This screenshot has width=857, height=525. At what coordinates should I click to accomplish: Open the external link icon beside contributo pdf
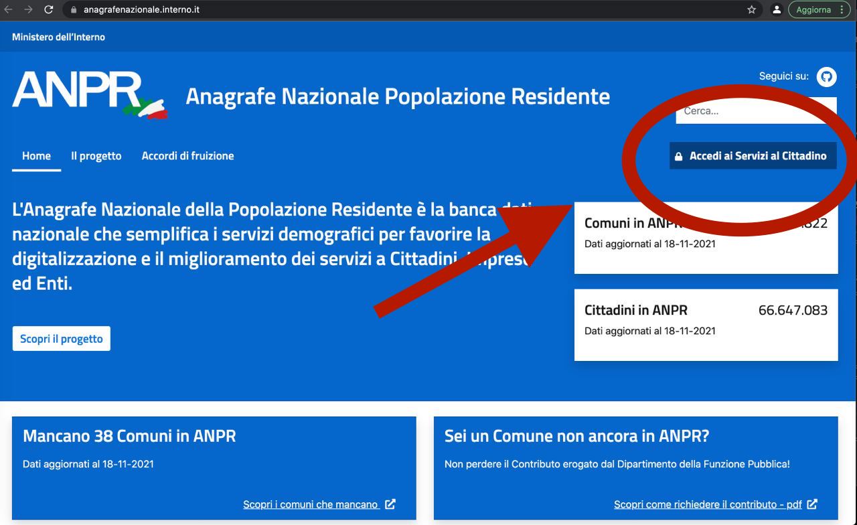click(812, 504)
